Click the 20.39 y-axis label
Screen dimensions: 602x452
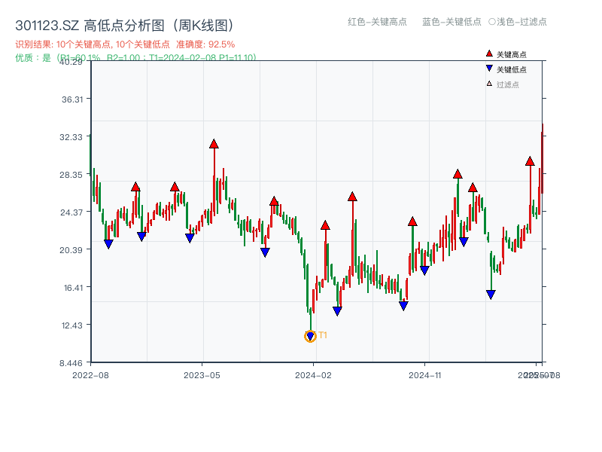[71, 250]
